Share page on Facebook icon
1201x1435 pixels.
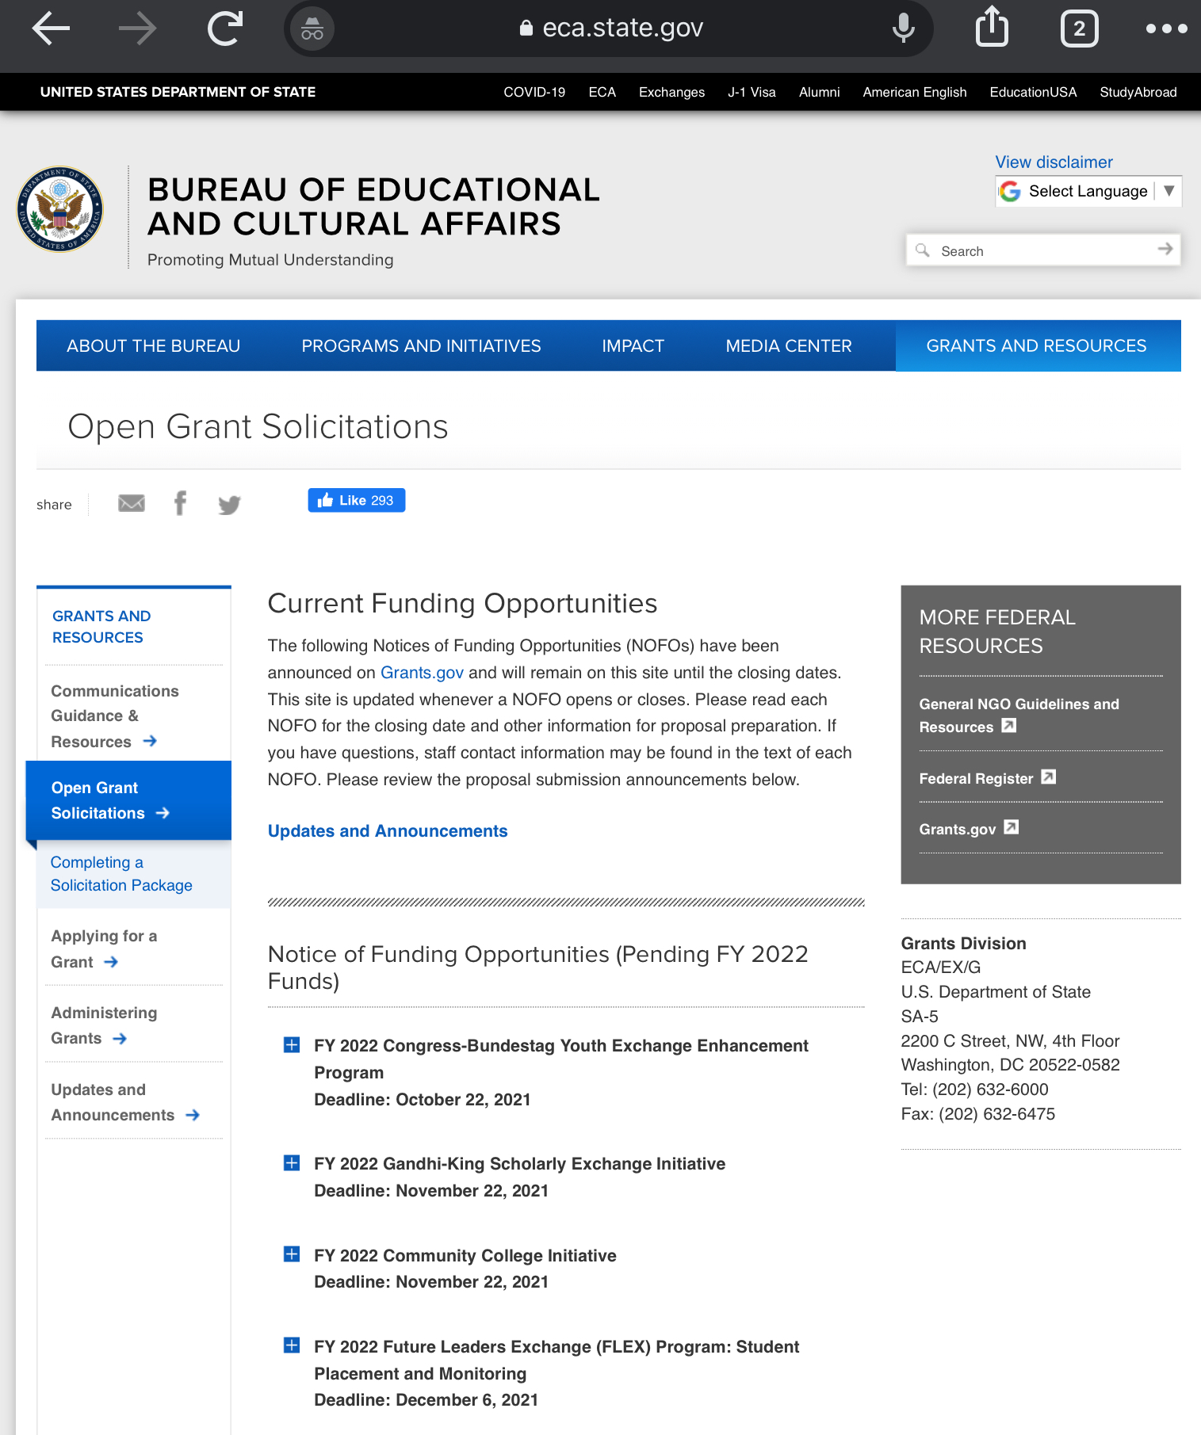pyautogui.click(x=181, y=503)
